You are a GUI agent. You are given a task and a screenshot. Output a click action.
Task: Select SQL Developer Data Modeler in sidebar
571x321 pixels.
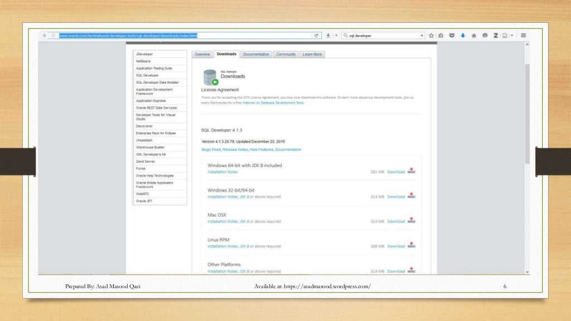pyautogui.click(x=157, y=82)
